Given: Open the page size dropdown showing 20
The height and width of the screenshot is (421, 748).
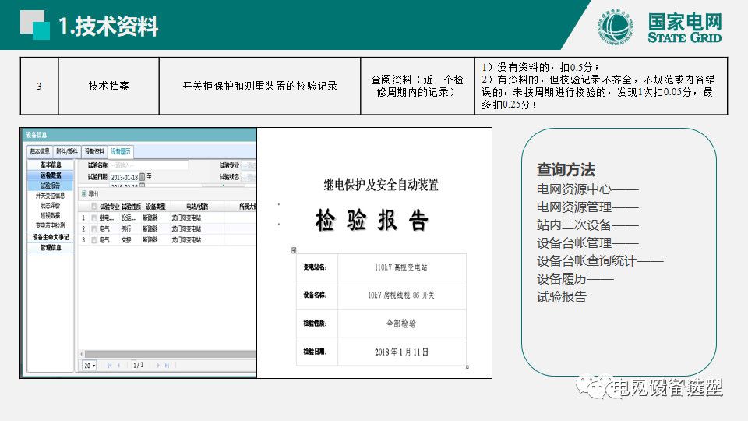Looking at the screenshot, I should click(x=90, y=365).
